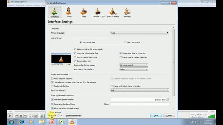223x125 pixels.
Task: Click the Stop playback button in VLC
Action: tap(21, 116)
